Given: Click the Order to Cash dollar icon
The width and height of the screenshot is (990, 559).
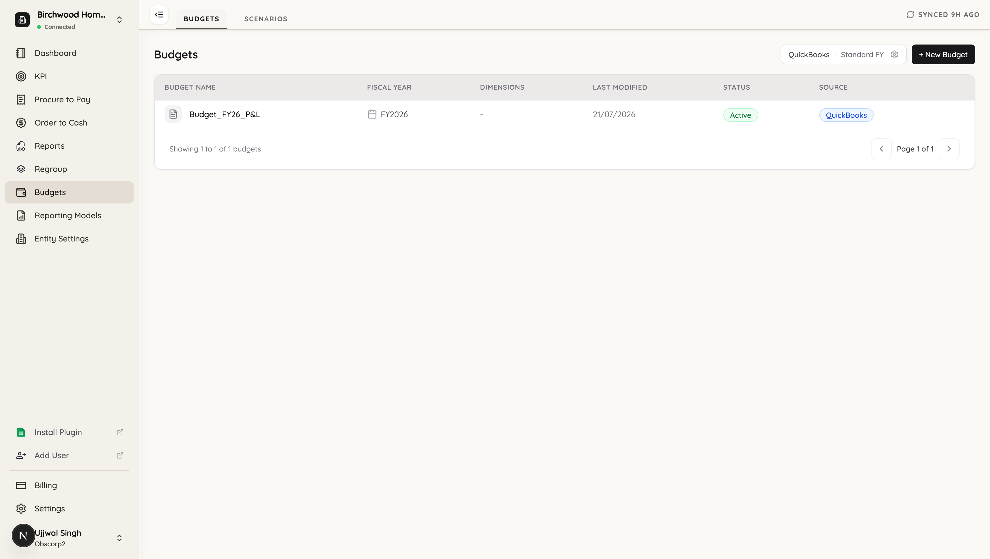Looking at the screenshot, I should (x=21, y=122).
